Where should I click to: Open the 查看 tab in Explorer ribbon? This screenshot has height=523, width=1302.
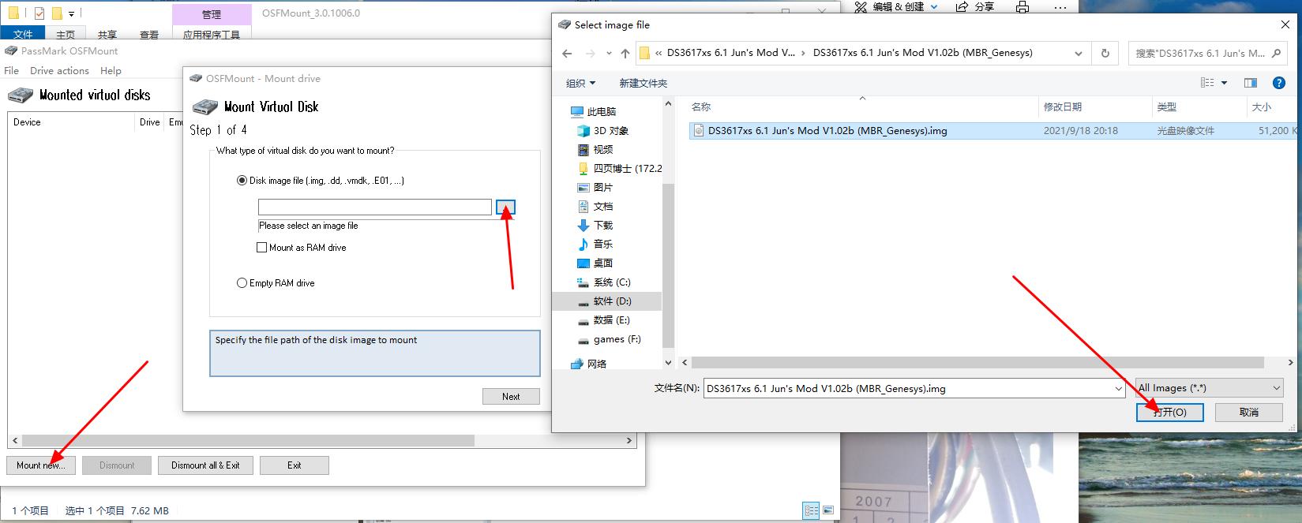[x=149, y=34]
